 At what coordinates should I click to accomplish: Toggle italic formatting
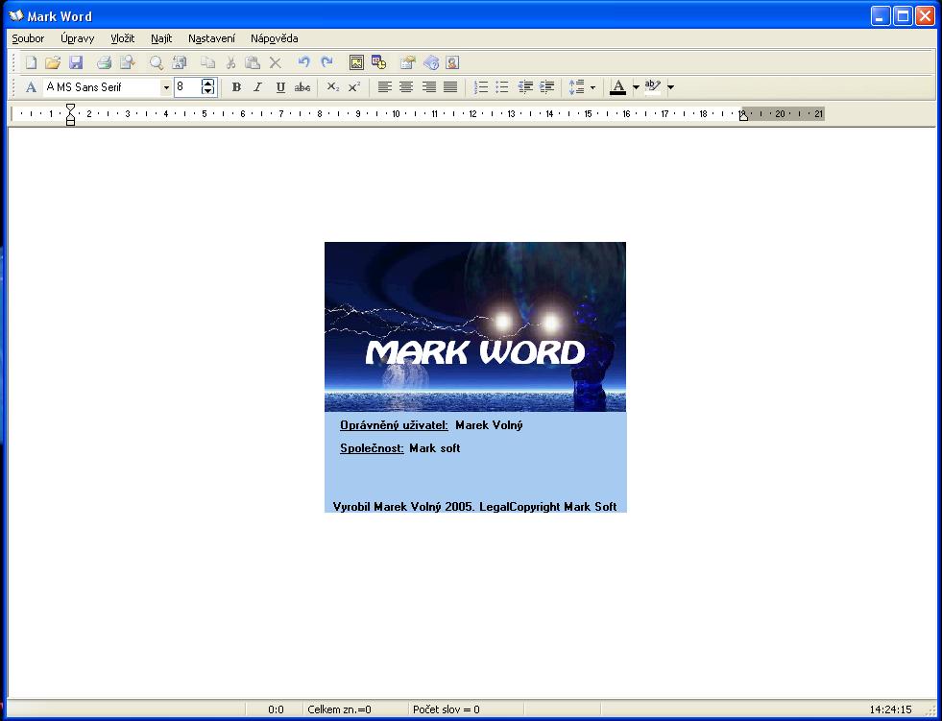pyautogui.click(x=257, y=87)
